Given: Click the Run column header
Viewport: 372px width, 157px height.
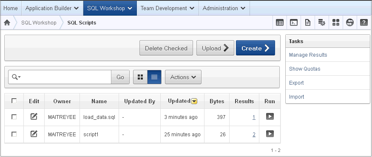Looking at the screenshot, I should click(270, 101).
